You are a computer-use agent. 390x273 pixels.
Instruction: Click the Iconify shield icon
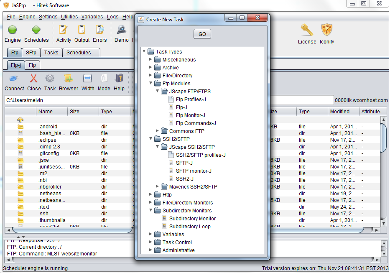[326, 30]
